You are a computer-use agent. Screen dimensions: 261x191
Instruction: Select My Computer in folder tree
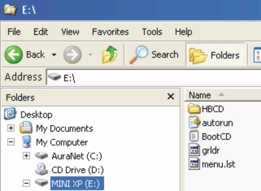click(x=62, y=143)
